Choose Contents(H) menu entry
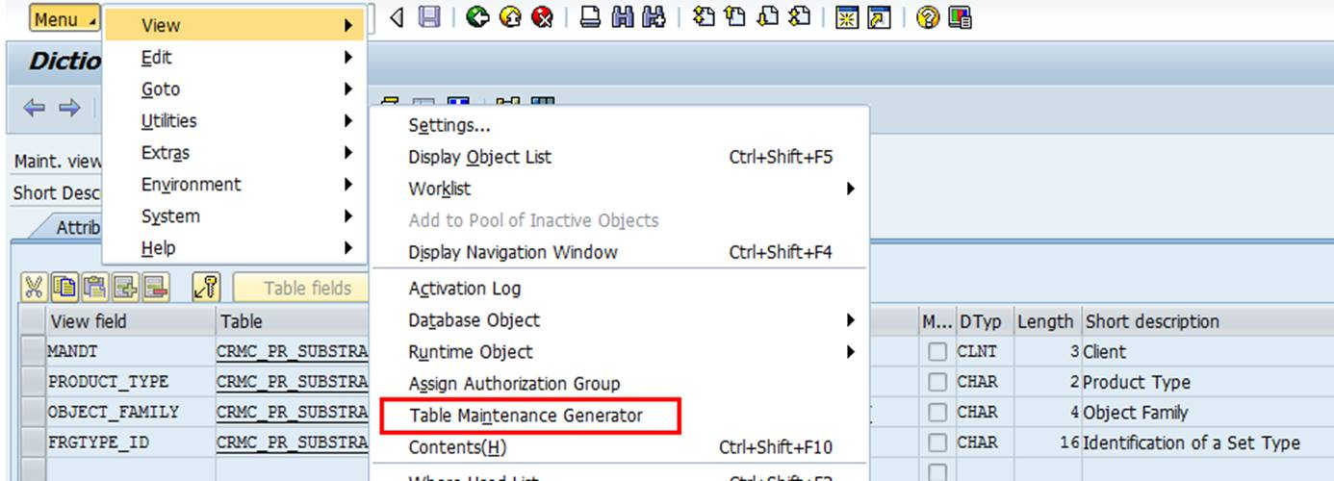The image size is (1334, 481). [x=620, y=446]
